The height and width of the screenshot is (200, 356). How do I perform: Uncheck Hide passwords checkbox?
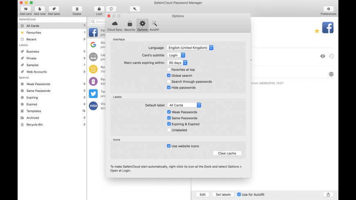click(x=169, y=87)
